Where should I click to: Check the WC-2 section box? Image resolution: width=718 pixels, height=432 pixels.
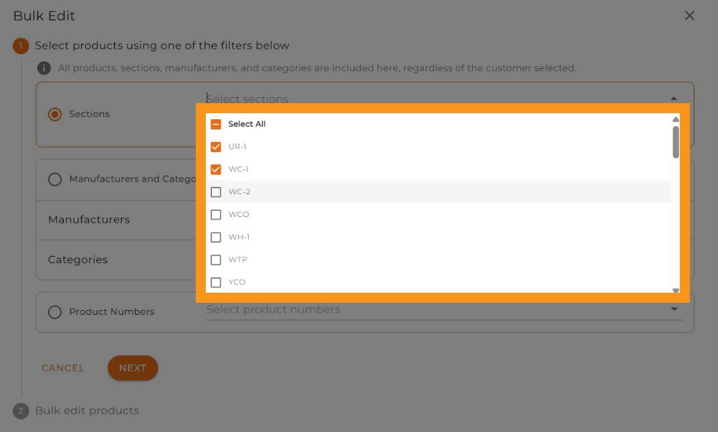pyautogui.click(x=216, y=192)
